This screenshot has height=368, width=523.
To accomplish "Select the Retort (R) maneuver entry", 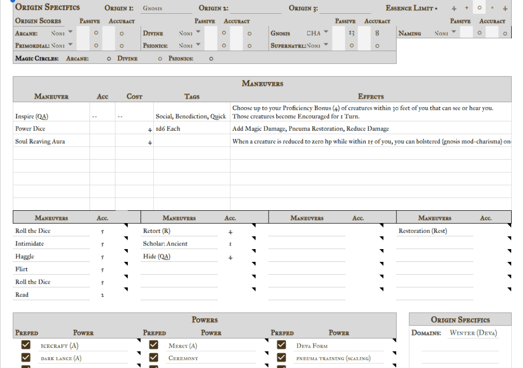I will pyautogui.click(x=179, y=231).
